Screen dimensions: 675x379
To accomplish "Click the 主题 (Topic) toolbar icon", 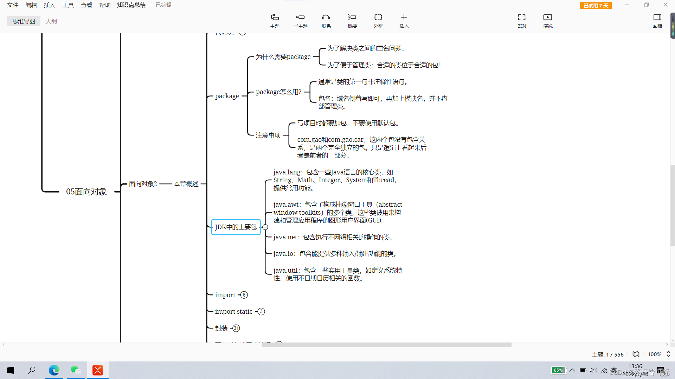I will 275,21.
